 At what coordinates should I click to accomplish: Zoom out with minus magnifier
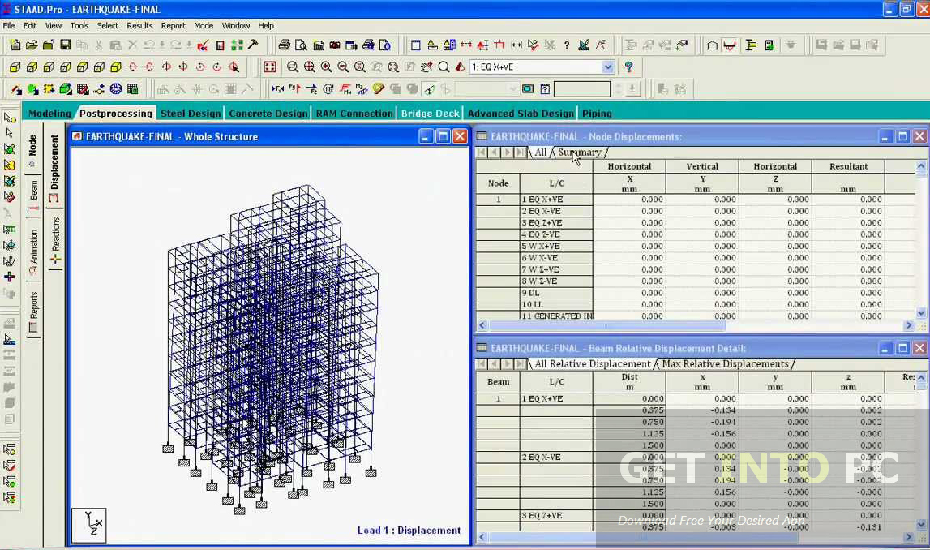(343, 67)
